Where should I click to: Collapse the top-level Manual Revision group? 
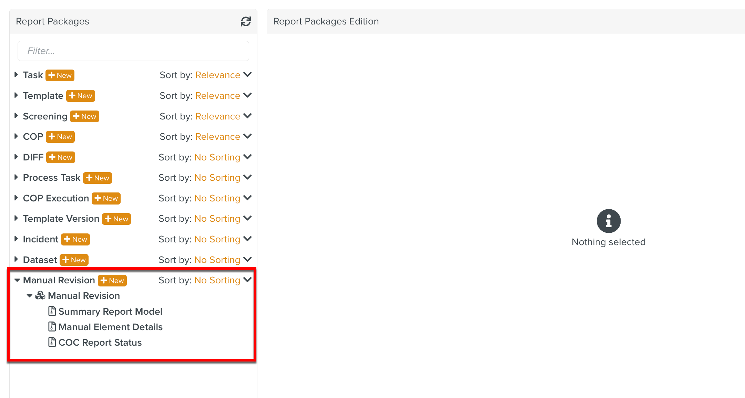(17, 280)
